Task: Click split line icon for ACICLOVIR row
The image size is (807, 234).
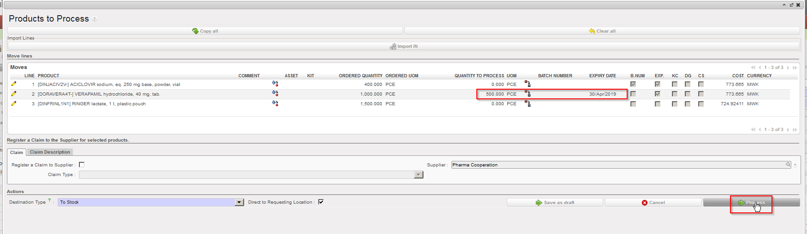Action: click(x=528, y=84)
